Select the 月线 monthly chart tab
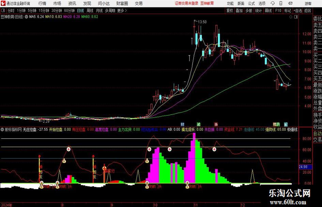Viewport: 322px width, 207px height. click(99, 11)
